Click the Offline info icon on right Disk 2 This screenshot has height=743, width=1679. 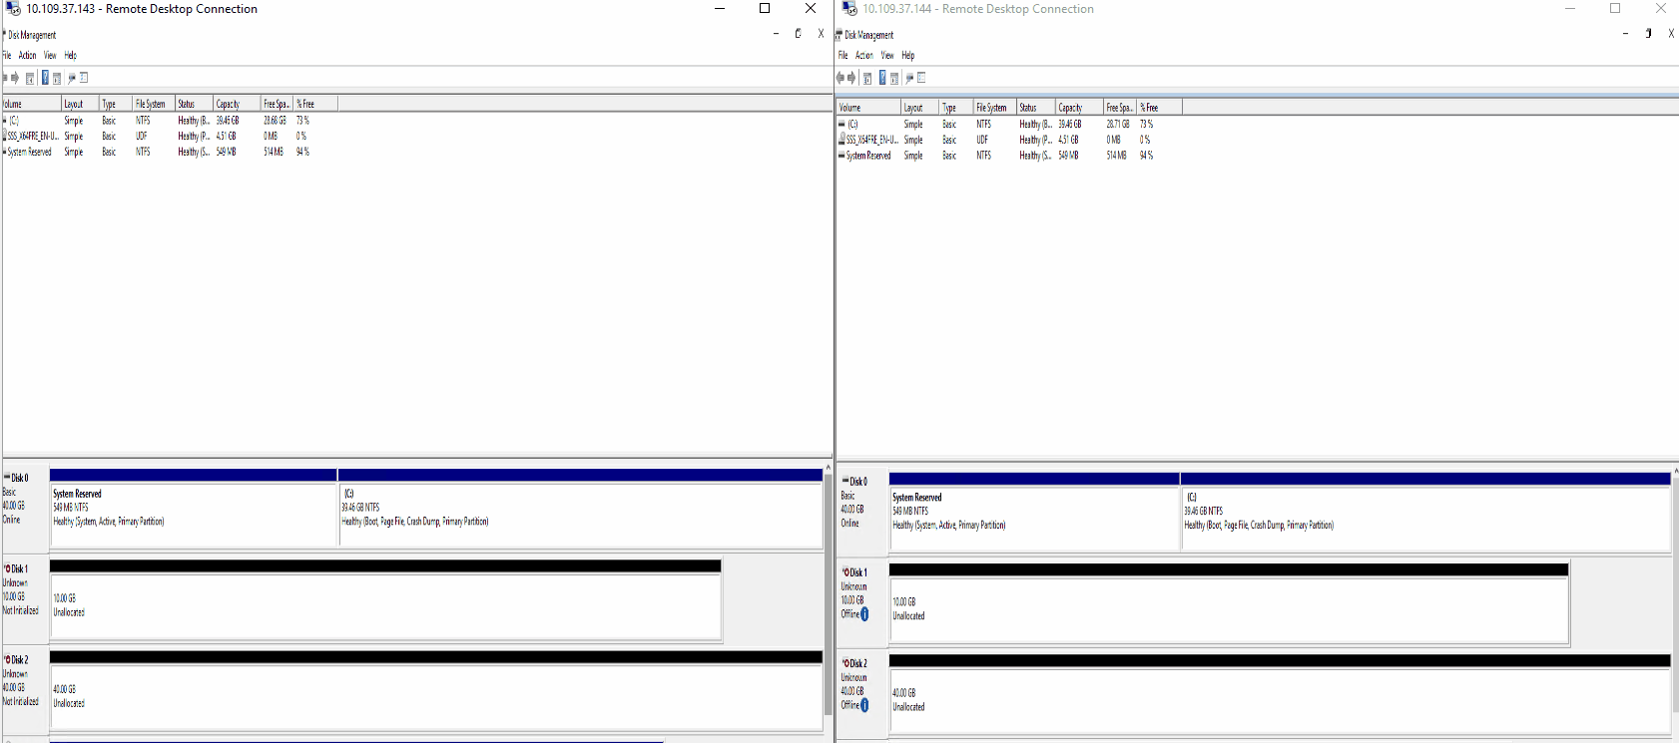pos(864,705)
